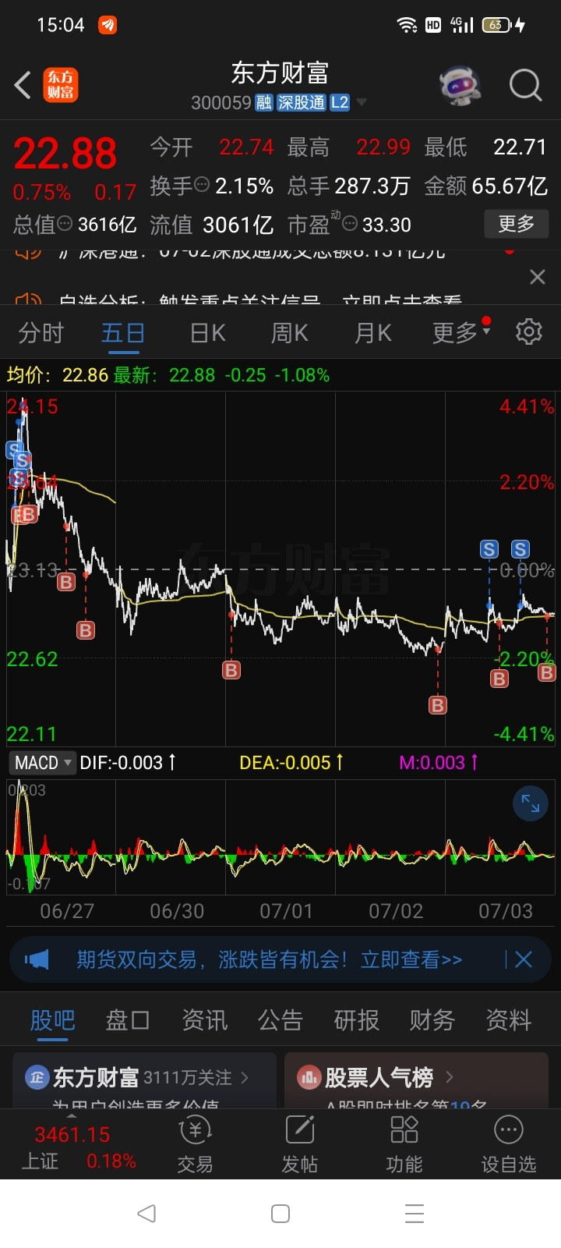Tap the 东方财富 orange app logo
Viewport: 561px width, 1248px height.
pos(61,85)
